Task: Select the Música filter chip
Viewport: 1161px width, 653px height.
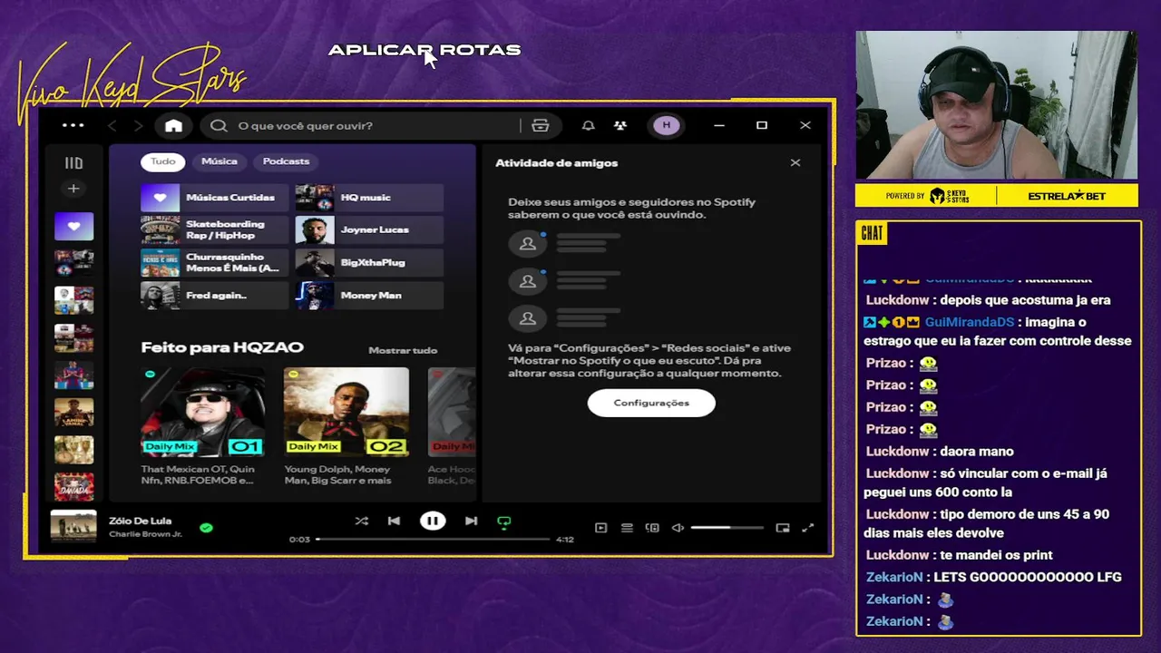Action: [220, 161]
